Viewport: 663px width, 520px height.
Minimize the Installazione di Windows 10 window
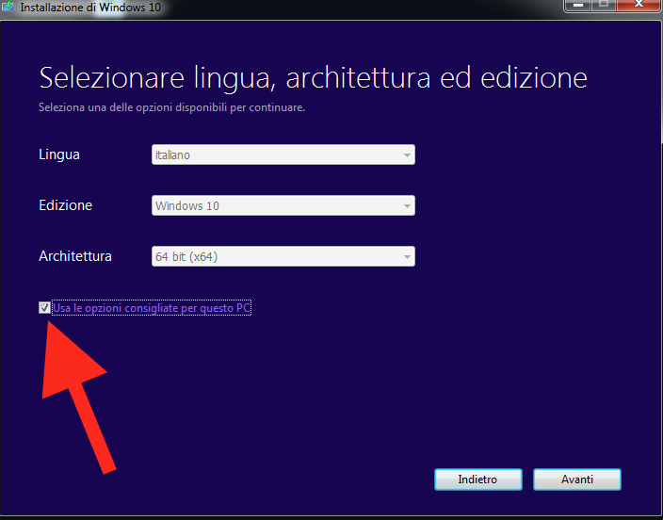point(577,5)
